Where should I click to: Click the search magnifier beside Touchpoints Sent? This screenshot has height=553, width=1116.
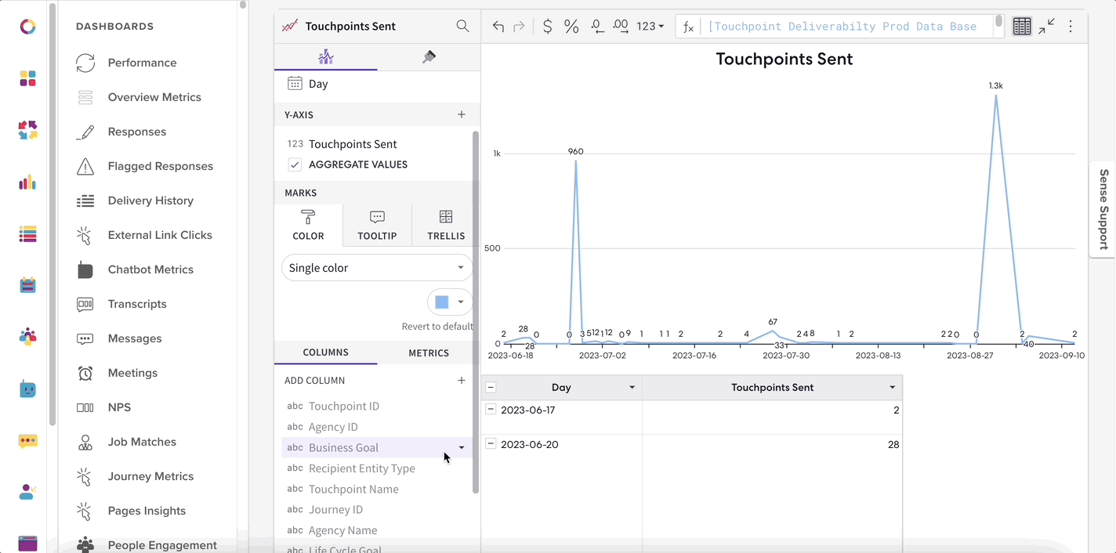coord(462,26)
